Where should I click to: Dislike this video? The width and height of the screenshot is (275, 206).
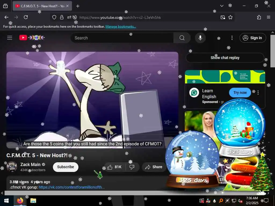pyautogui.click(x=132, y=167)
